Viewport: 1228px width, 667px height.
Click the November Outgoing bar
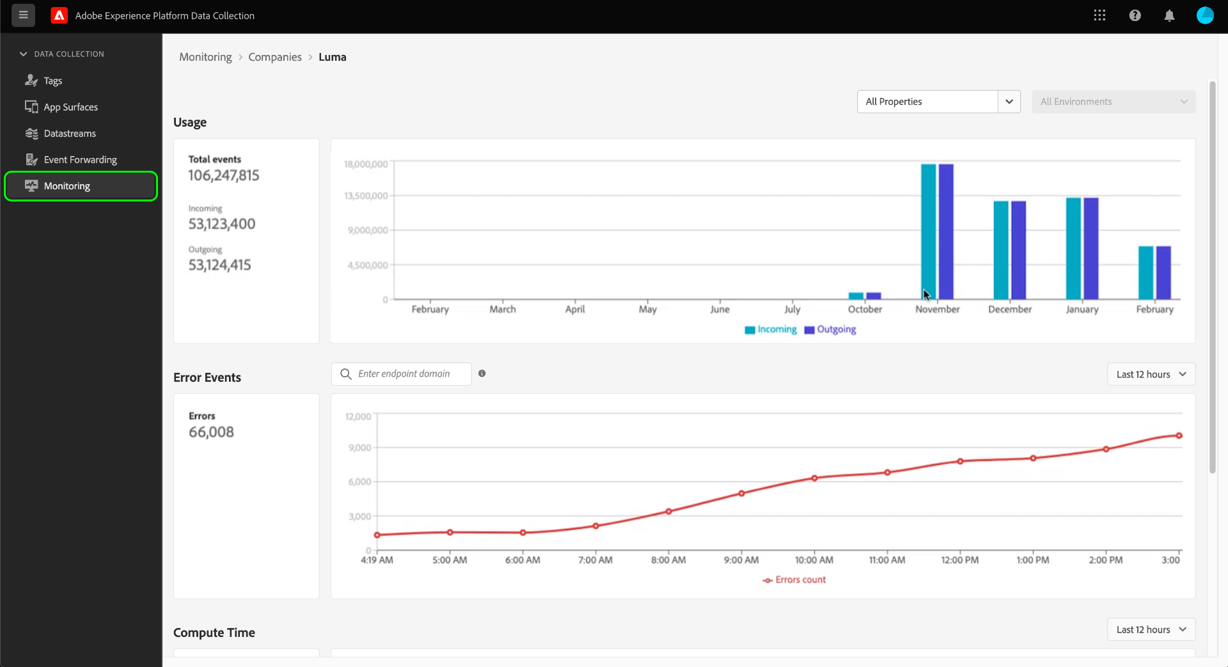(946, 231)
